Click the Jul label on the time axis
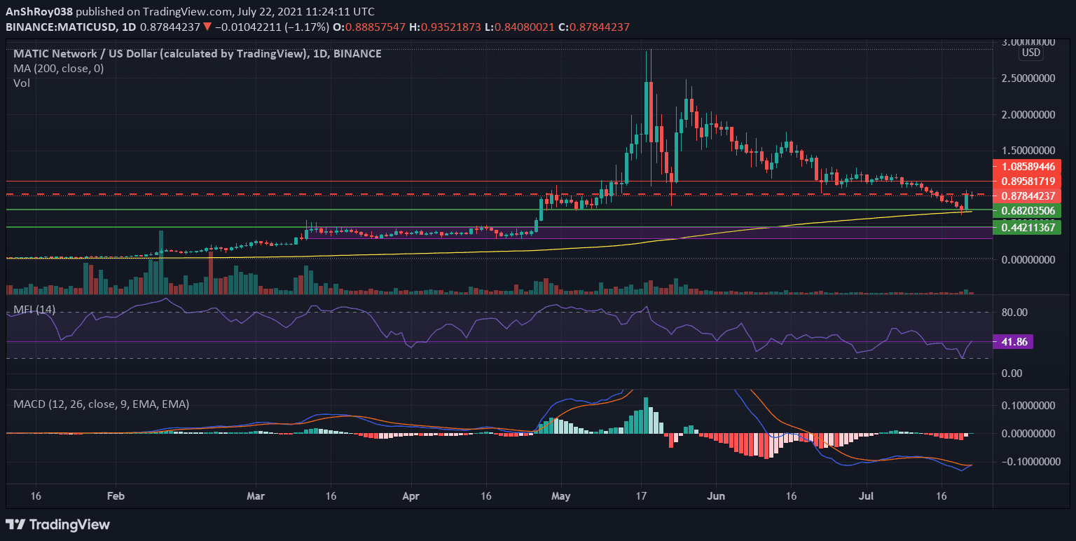 coord(866,495)
